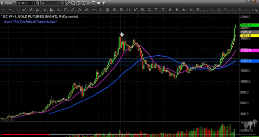The height and width of the screenshot is (137, 259).
Task: Select the freehand pencil tool
Action: [31, 10]
